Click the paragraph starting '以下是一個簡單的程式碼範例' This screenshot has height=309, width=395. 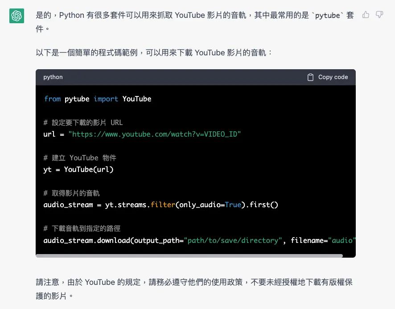tap(154, 53)
